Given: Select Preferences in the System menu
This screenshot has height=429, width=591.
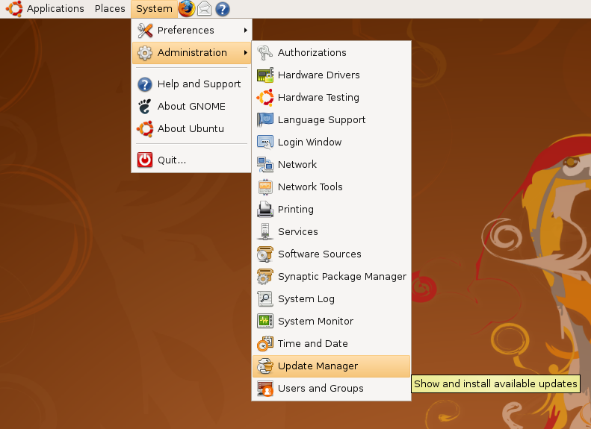Looking at the screenshot, I should pyautogui.click(x=192, y=30).
